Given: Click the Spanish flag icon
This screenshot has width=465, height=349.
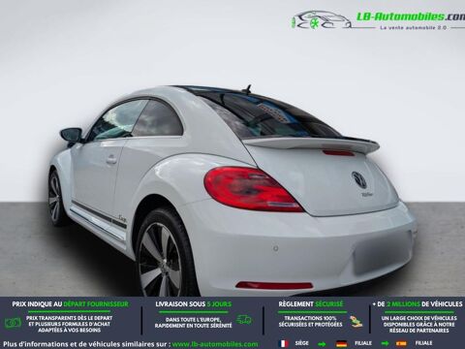Looking at the screenshot, I should click(402, 343).
